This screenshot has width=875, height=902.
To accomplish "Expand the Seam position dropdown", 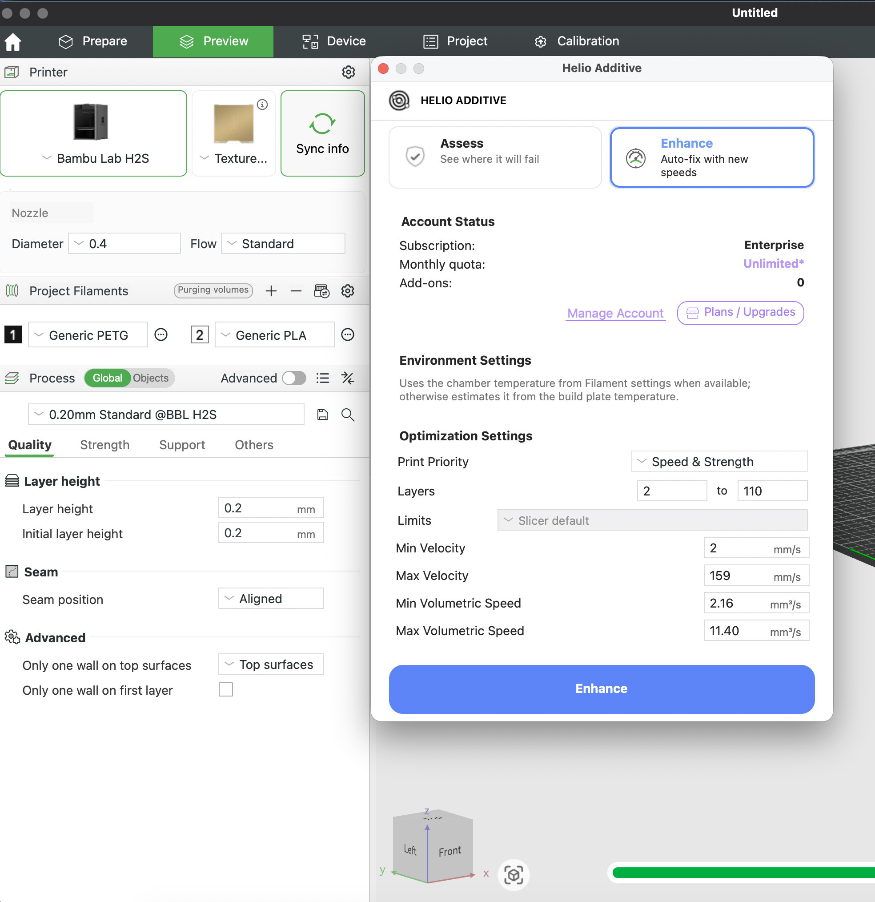I will point(271,599).
